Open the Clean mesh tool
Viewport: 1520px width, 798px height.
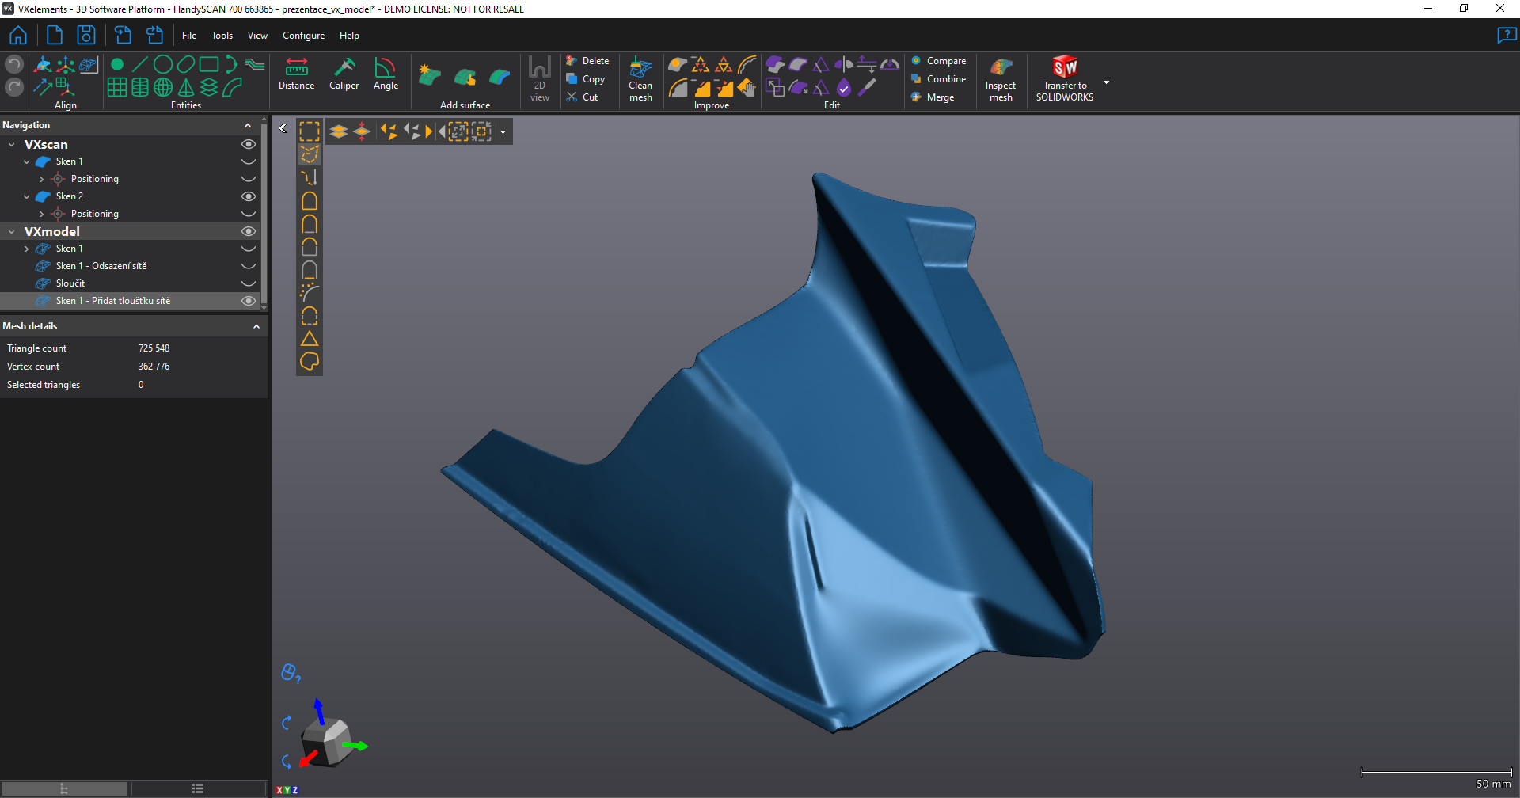[x=640, y=78]
